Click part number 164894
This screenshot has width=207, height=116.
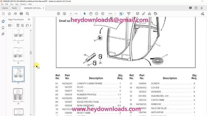pos(142,83)
